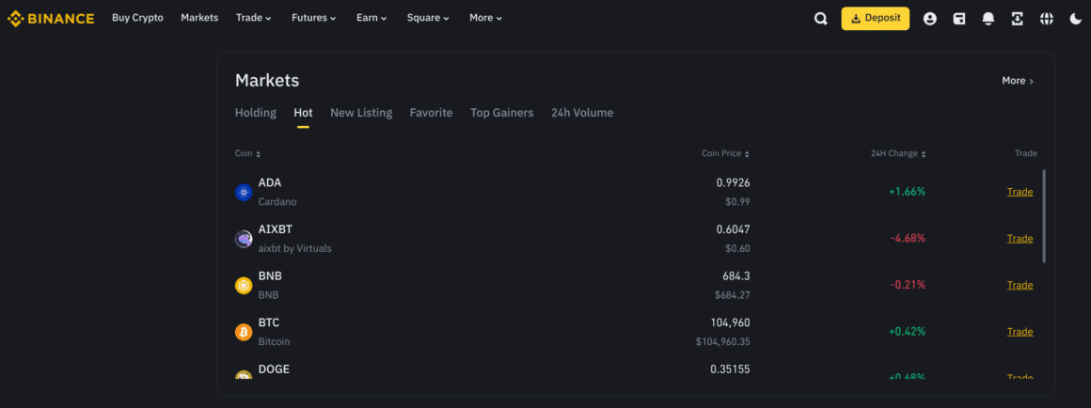Click the $104,960.35 USD value
This screenshot has width=1091, height=408.
pos(723,342)
